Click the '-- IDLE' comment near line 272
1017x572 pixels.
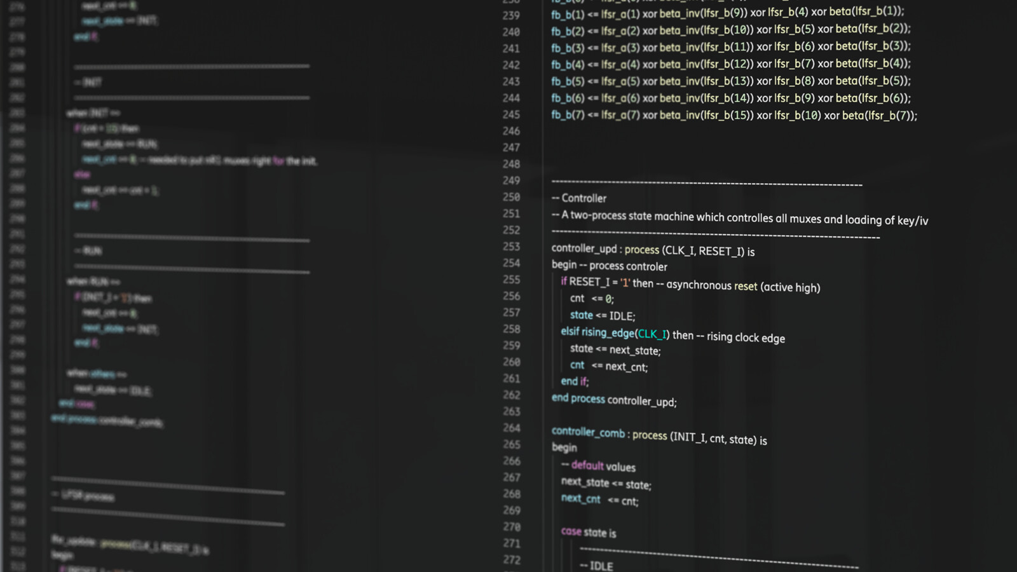click(596, 566)
